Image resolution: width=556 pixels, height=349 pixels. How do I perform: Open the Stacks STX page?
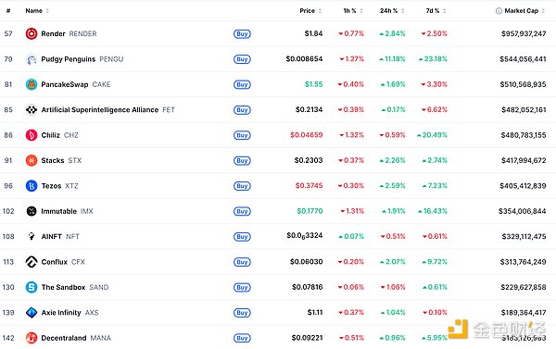[x=61, y=160]
